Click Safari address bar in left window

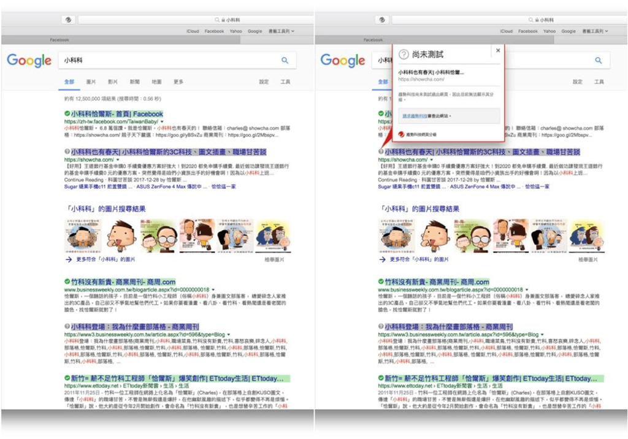(196, 20)
